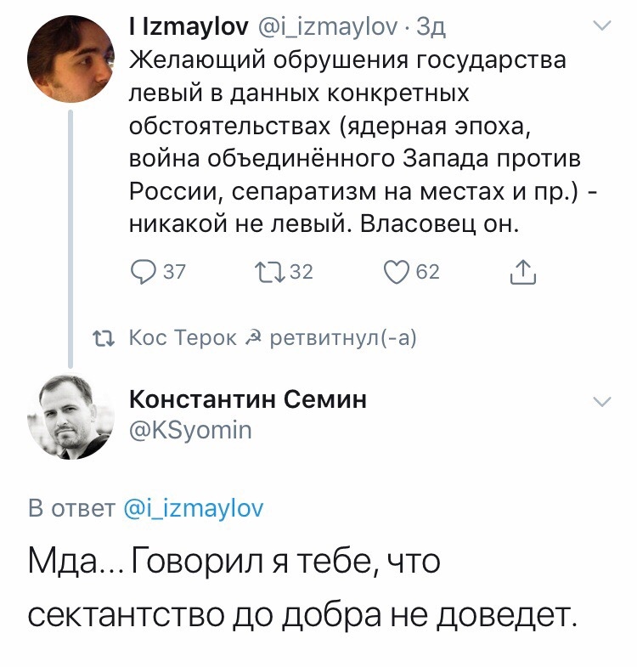Retweet the Izmaylov tweet
Image resolution: width=637 pixels, height=667 pixels.
(269, 272)
